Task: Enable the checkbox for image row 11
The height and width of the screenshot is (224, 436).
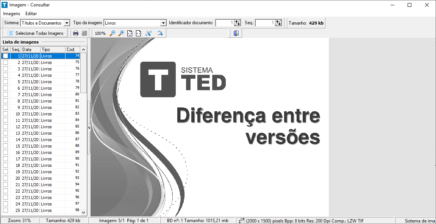Action: 6,120
